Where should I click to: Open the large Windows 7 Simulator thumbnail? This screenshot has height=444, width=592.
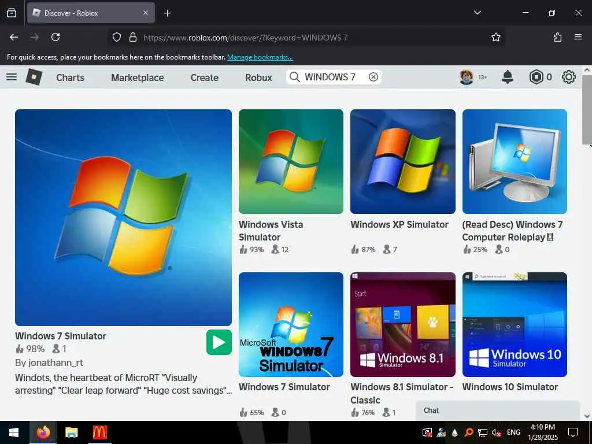pyautogui.click(x=124, y=217)
